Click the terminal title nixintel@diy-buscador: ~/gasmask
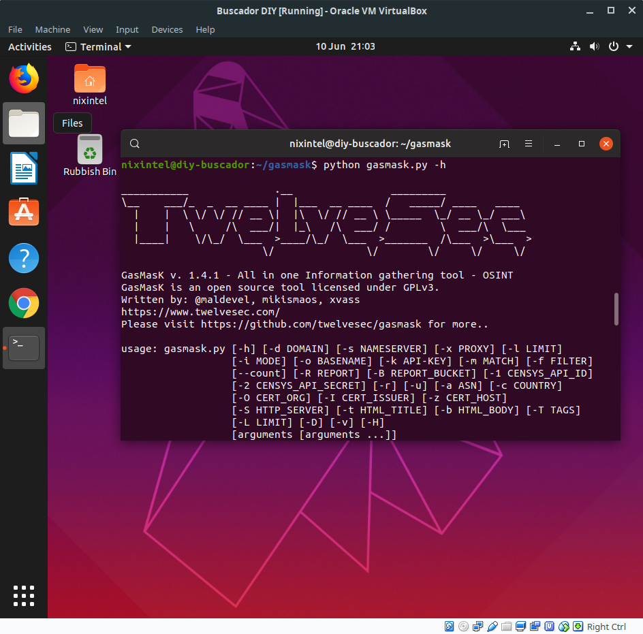This screenshot has height=634, width=643. pyautogui.click(x=370, y=144)
